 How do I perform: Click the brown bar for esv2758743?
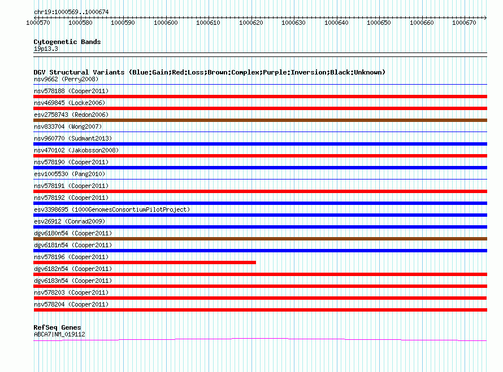point(260,120)
